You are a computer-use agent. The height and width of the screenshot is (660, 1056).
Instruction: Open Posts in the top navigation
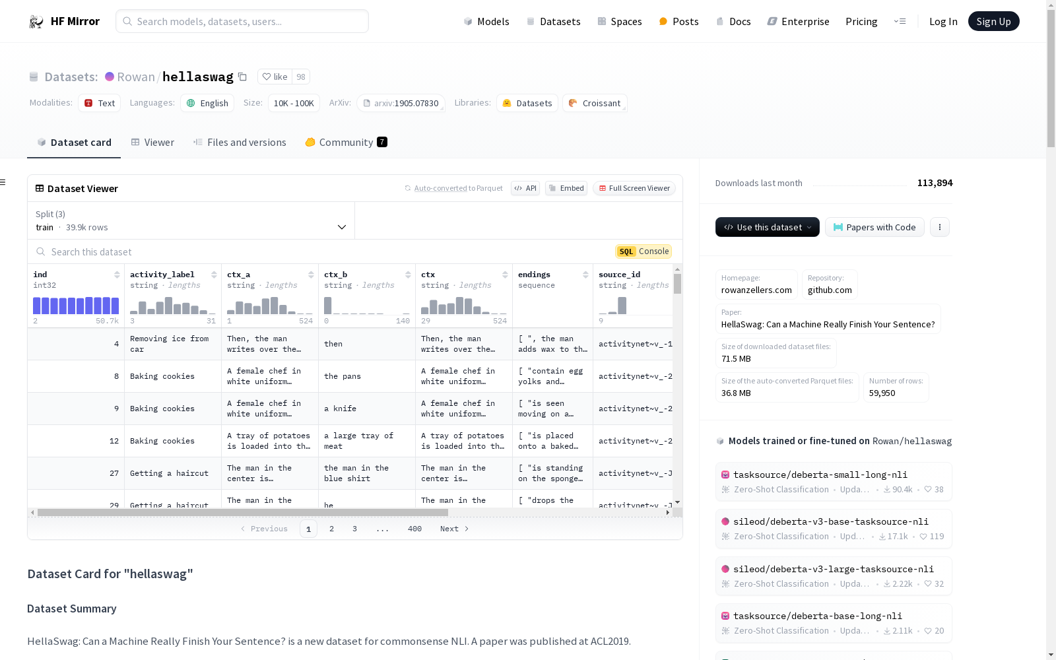coord(678,22)
